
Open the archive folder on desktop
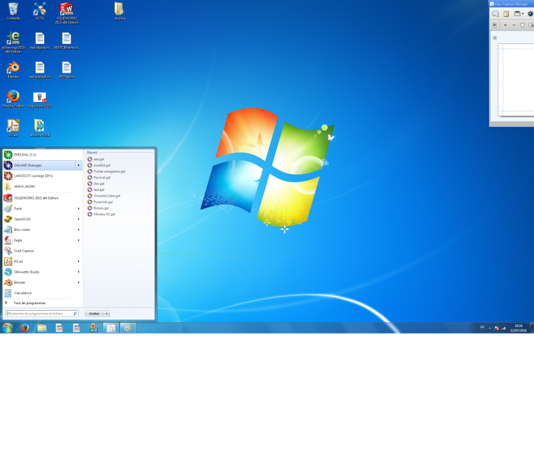pyautogui.click(x=119, y=9)
